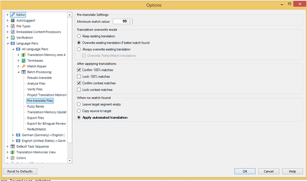Expand the Verification tree node
The height and width of the screenshot is (181, 307).
(x=8, y=37)
